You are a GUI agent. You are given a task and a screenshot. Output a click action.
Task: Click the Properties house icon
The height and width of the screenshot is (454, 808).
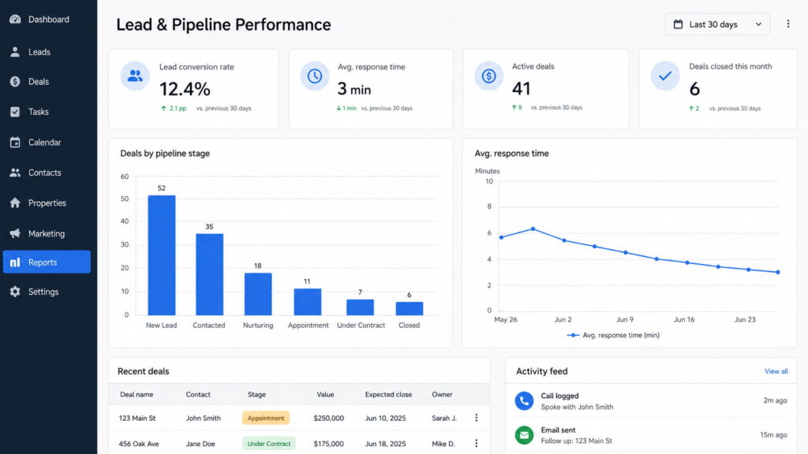tap(15, 203)
